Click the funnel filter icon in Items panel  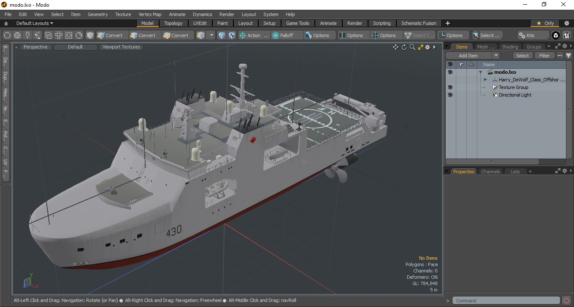pyautogui.click(x=569, y=56)
